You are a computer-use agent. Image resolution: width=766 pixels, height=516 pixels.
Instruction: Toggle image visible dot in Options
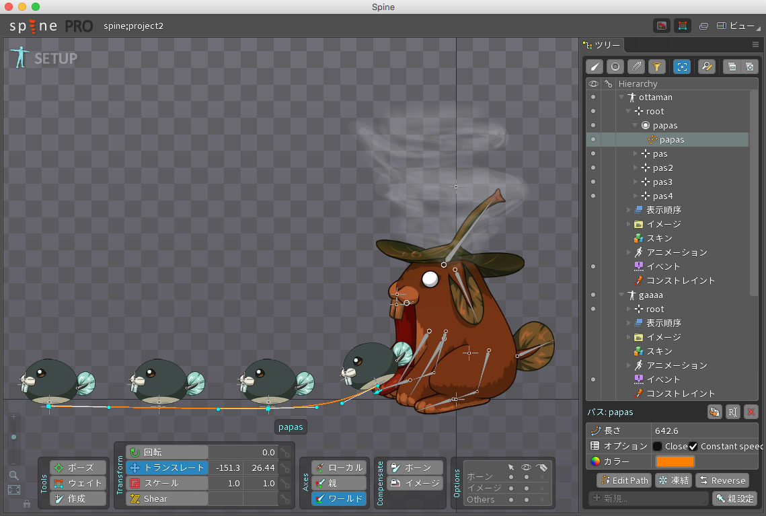coord(526,488)
